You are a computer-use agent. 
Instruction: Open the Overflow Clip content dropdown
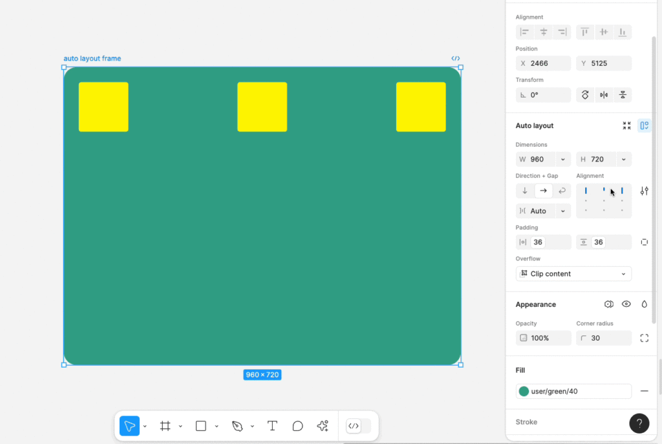click(x=573, y=274)
